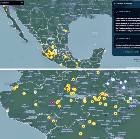Click highway 200 shield near the coast
Image resolution: width=140 pixels, height=139 pixels.
click(x=7, y=110)
